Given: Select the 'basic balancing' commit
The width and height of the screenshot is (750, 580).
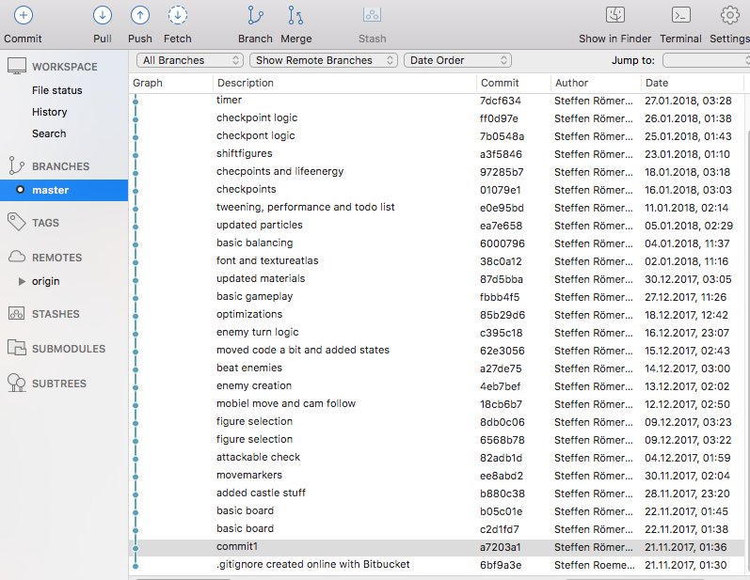Looking at the screenshot, I should click(x=437, y=243).
